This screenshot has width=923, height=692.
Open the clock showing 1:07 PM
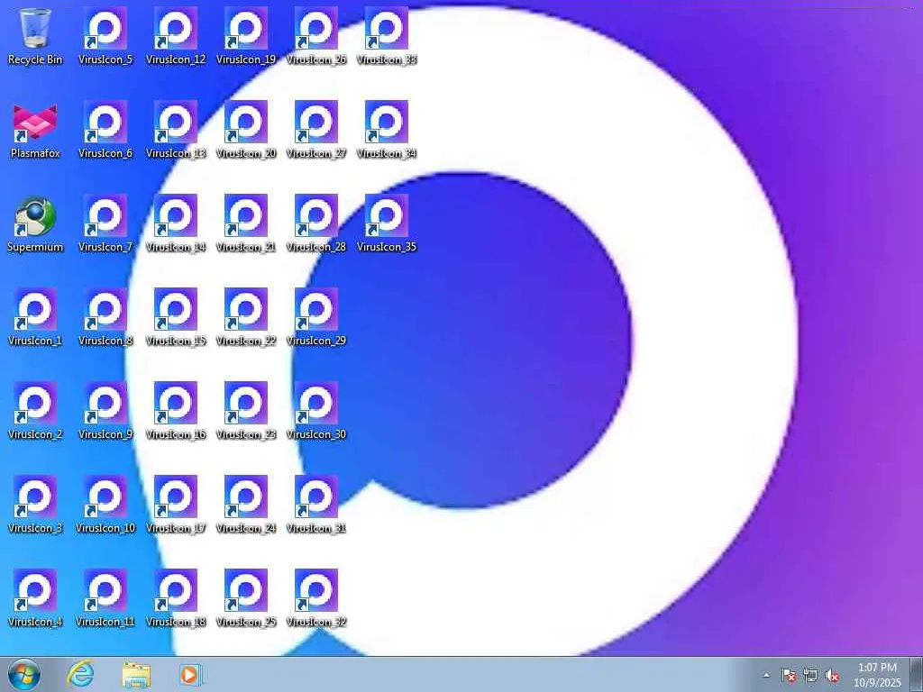point(877,675)
